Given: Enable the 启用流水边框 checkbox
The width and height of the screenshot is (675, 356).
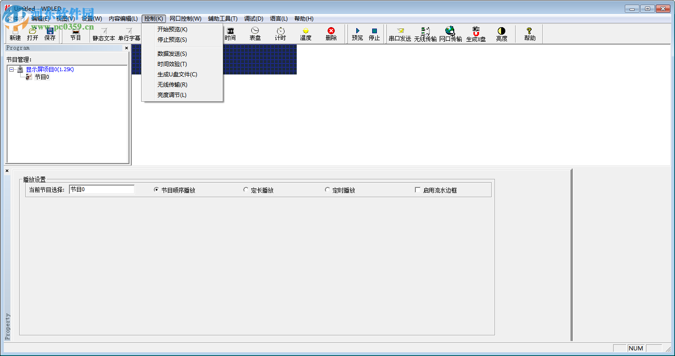Looking at the screenshot, I should (x=435, y=190).
